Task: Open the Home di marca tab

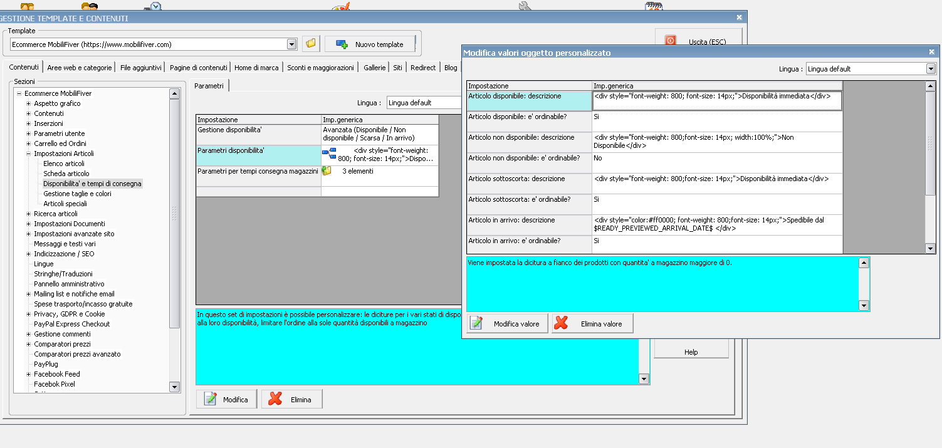Action: pos(256,68)
